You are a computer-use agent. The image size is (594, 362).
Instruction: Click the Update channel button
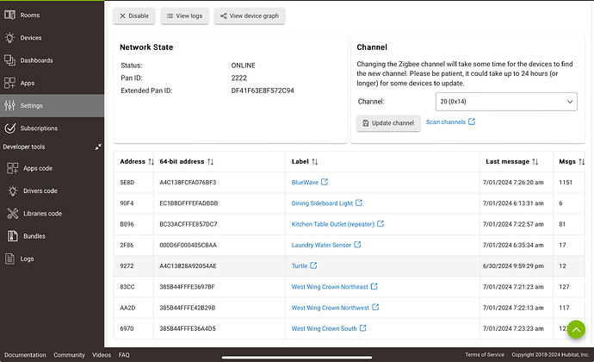[388, 123]
